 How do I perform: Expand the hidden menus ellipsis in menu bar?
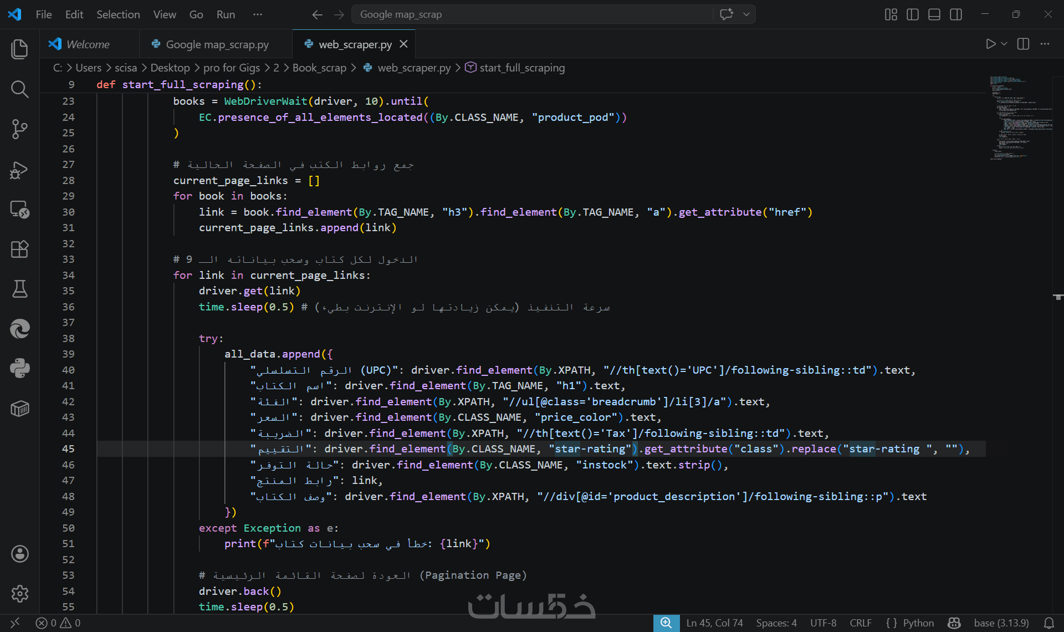pyautogui.click(x=257, y=14)
